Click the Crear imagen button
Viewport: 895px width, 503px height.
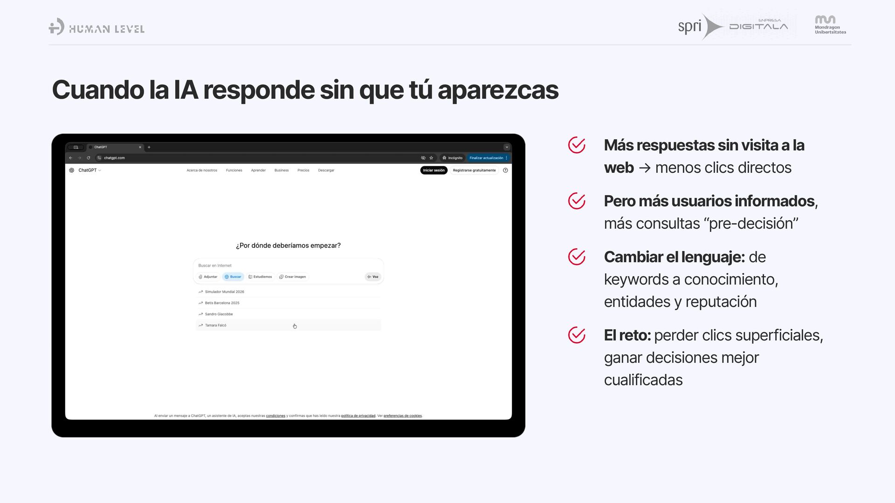coord(293,277)
